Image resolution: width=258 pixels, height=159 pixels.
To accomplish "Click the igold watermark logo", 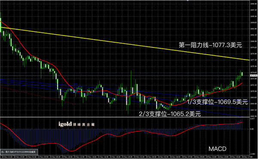I will point(77,124).
